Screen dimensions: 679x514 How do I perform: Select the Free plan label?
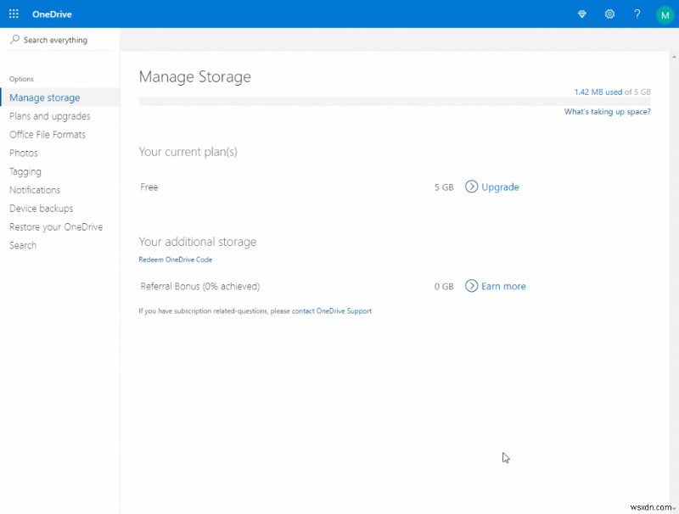[149, 187]
